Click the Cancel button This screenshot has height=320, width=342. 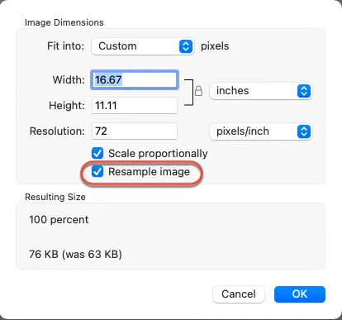tap(239, 294)
